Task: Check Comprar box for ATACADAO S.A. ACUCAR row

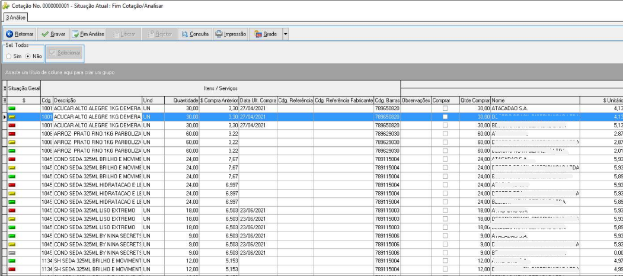Action: coord(445,108)
